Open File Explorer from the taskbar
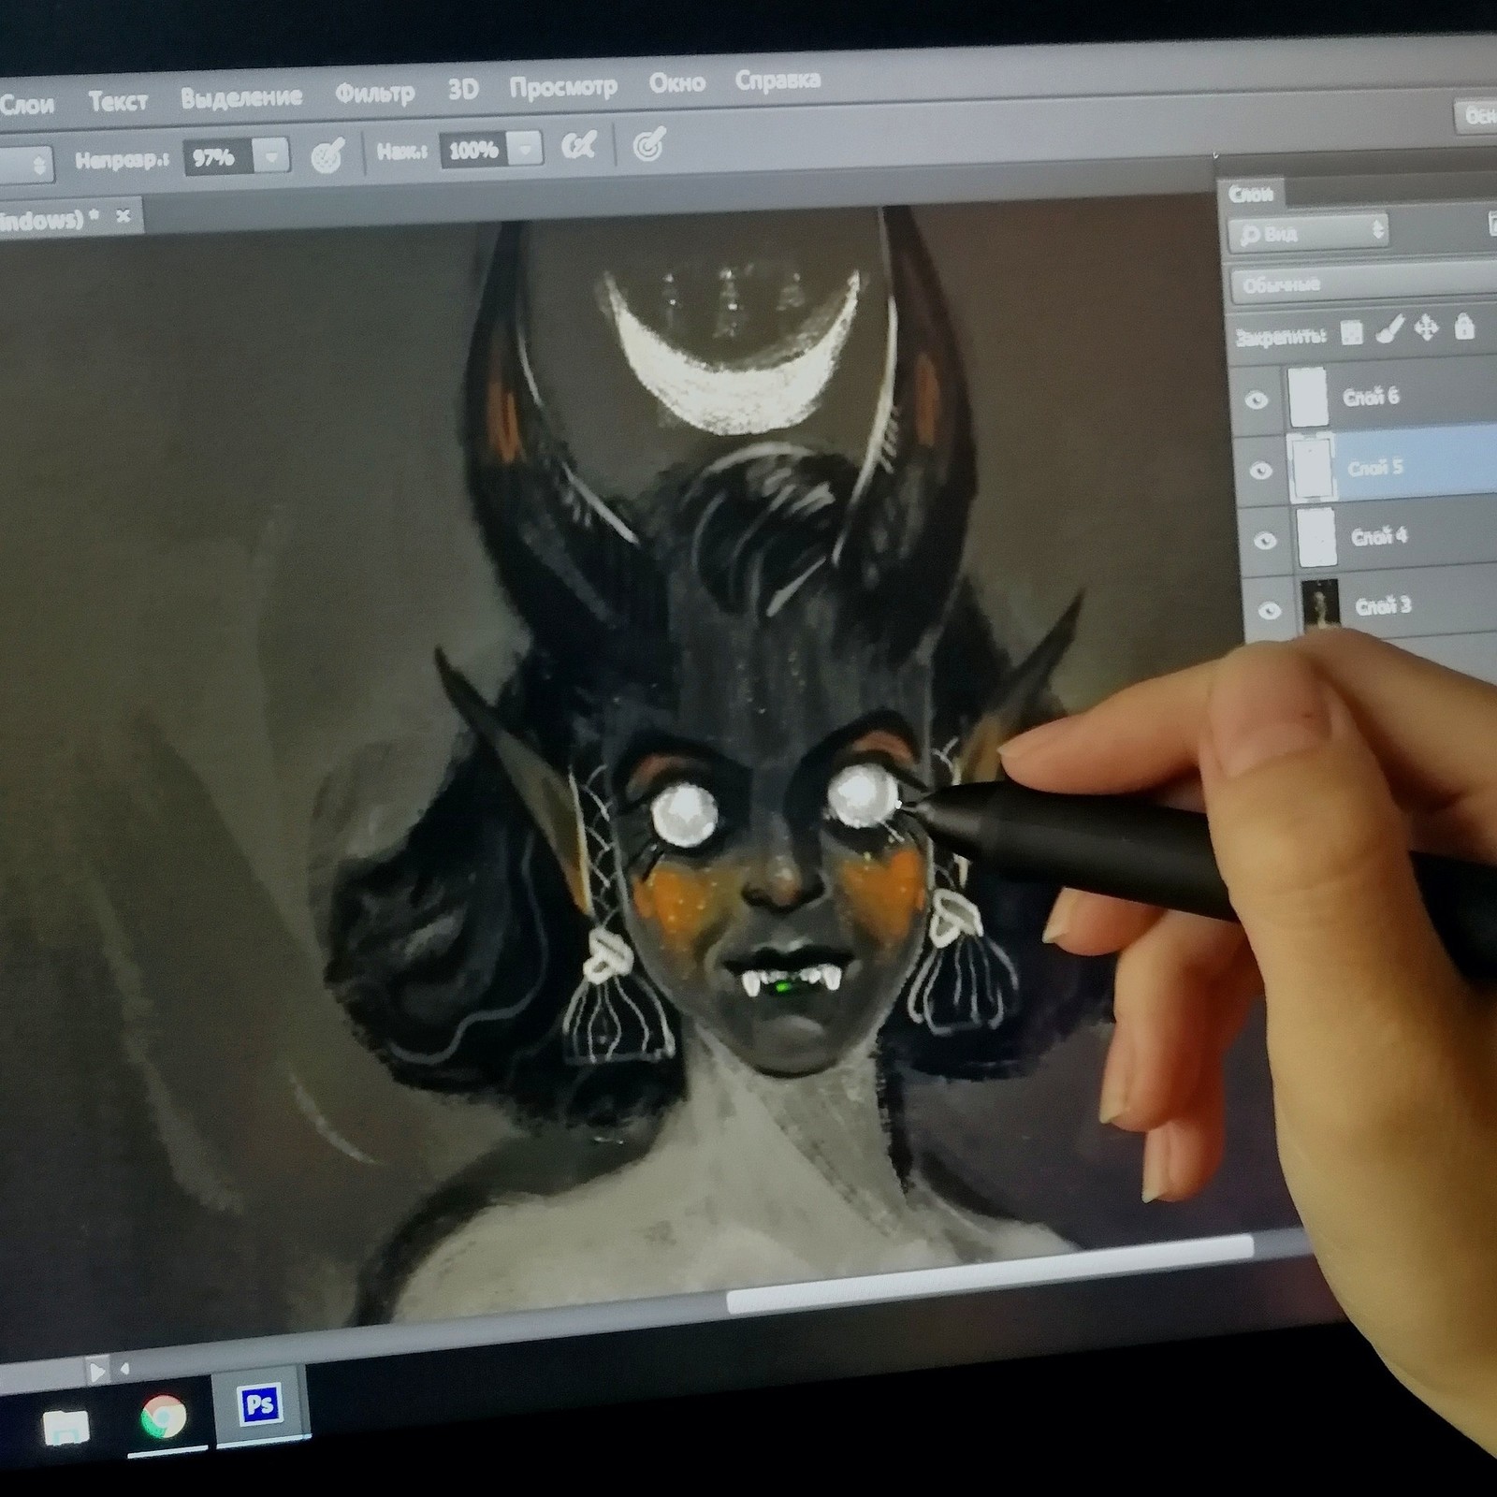Viewport: 1497px width, 1497px height. [x=65, y=1427]
